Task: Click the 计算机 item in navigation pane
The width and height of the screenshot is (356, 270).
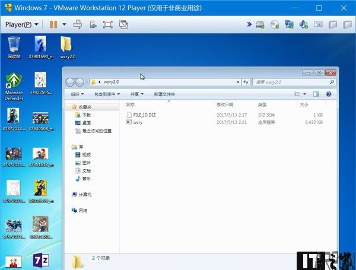Action: pos(85,194)
